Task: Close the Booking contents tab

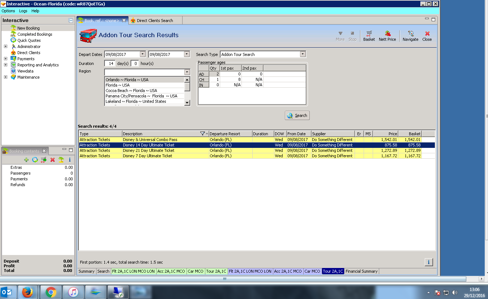Action: coord(44,151)
